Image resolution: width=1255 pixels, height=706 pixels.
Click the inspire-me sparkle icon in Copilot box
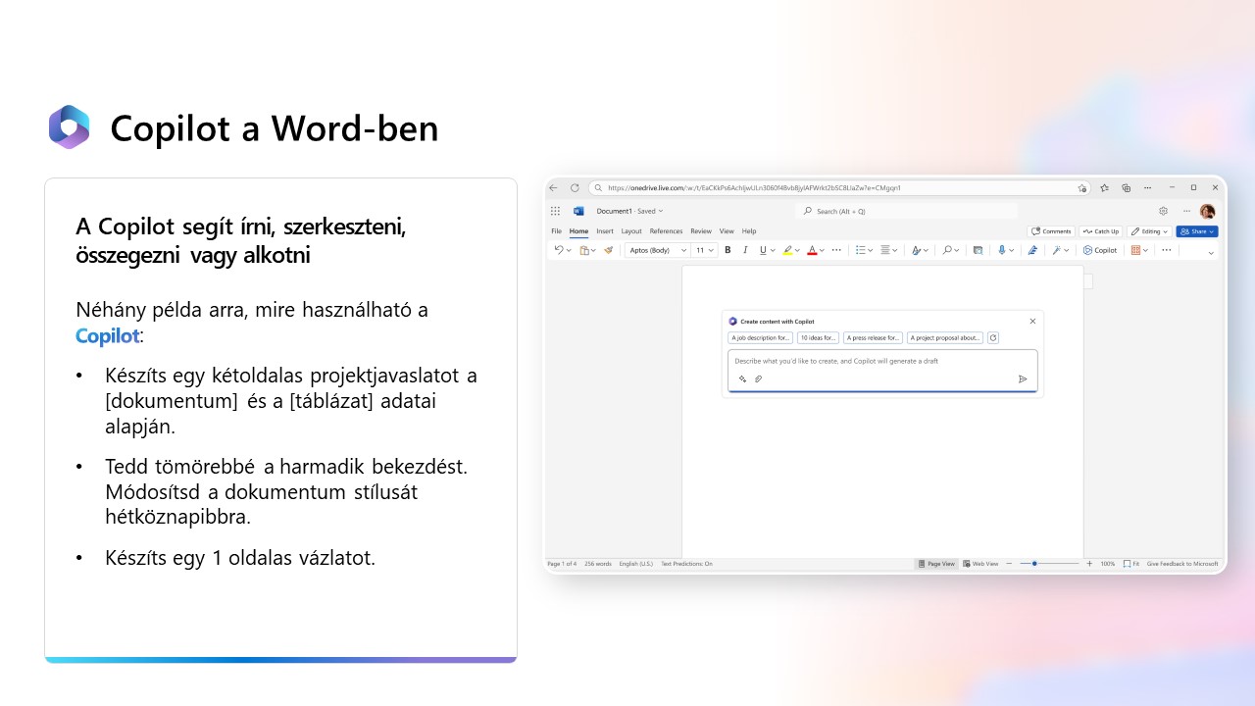coord(742,378)
